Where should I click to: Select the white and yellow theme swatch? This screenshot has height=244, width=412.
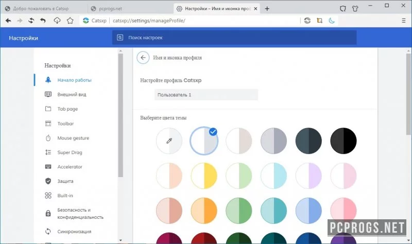pyautogui.click(x=204, y=176)
